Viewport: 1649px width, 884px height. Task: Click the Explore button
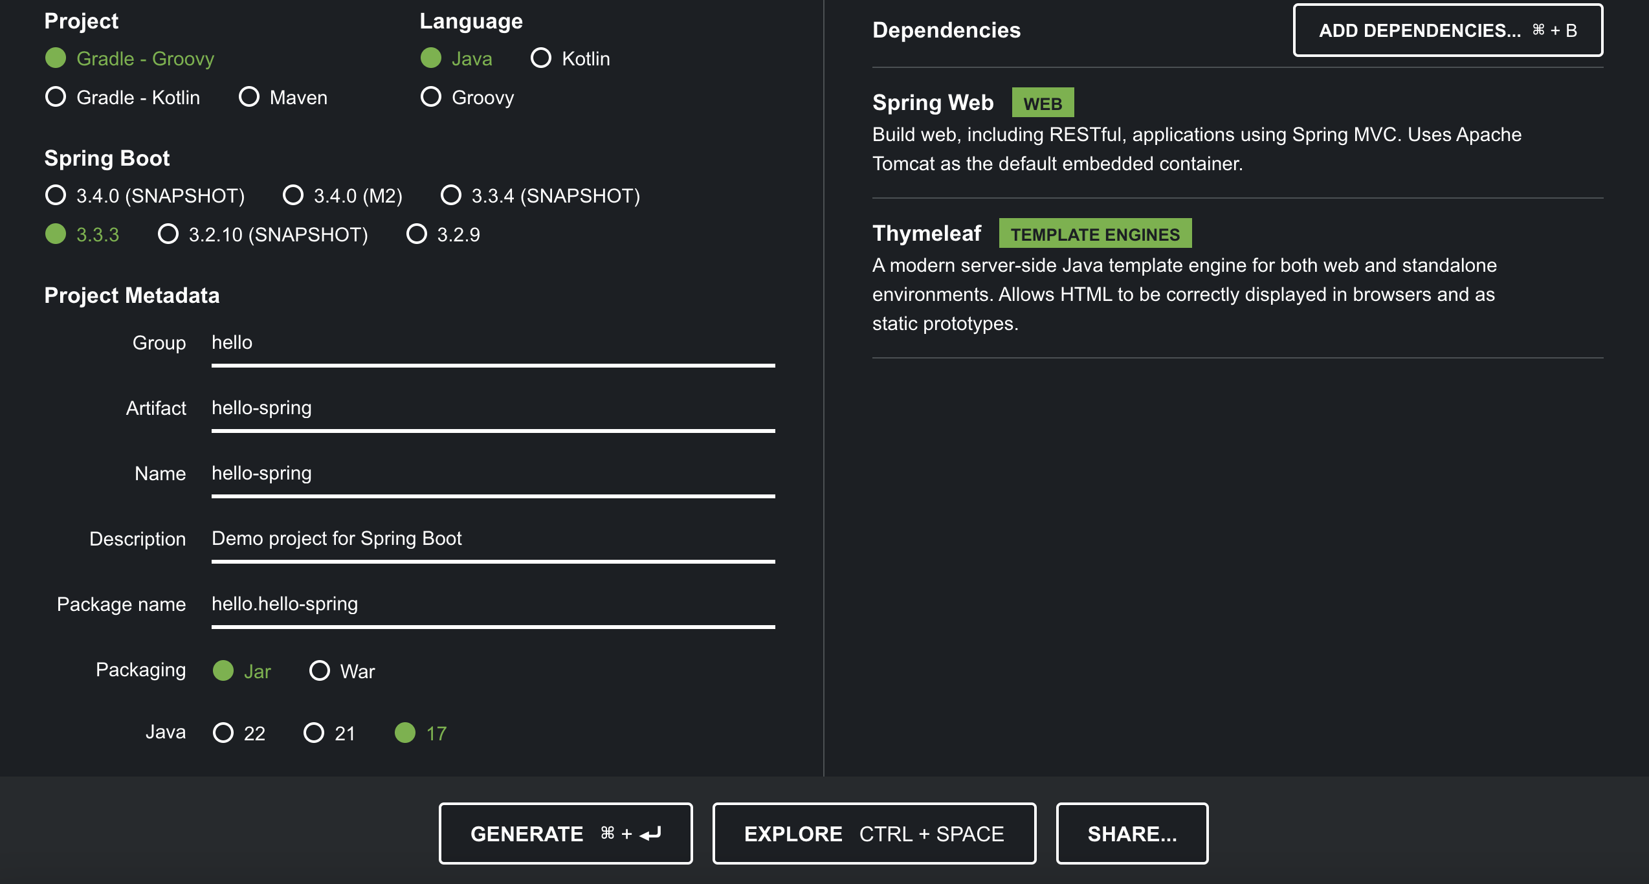874,834
